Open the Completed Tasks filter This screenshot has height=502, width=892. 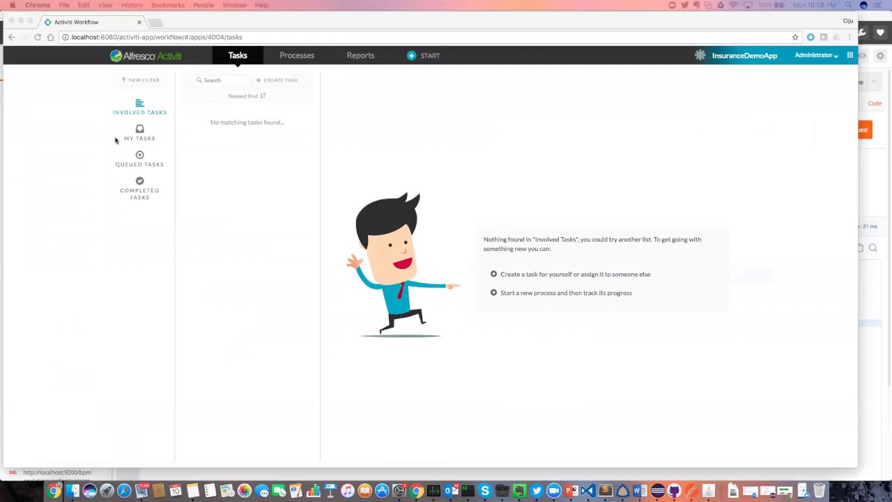click(139, 188)
